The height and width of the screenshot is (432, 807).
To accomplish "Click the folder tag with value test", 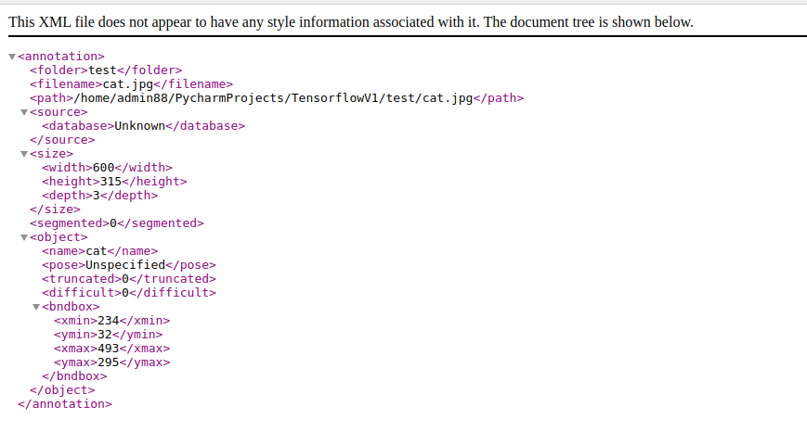I will 106,70.
